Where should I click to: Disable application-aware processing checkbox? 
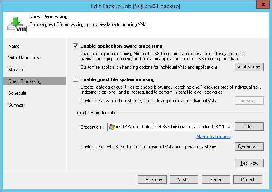pos(76,46)
